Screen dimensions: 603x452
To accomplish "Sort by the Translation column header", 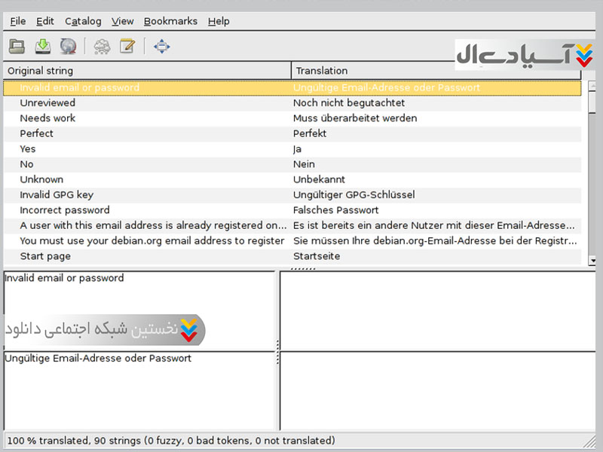I will point(436,71).
